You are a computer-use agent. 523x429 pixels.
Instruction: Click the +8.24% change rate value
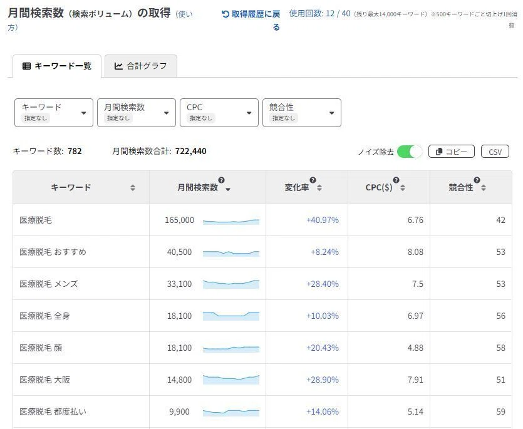pyautogui.click(x=324, y=252)
